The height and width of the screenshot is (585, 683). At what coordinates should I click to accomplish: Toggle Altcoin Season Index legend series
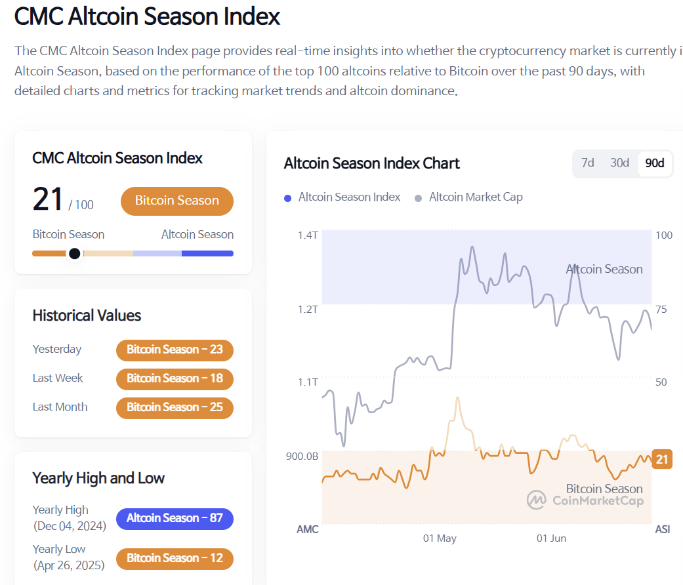pyautogui.click(x=349, y=197)
